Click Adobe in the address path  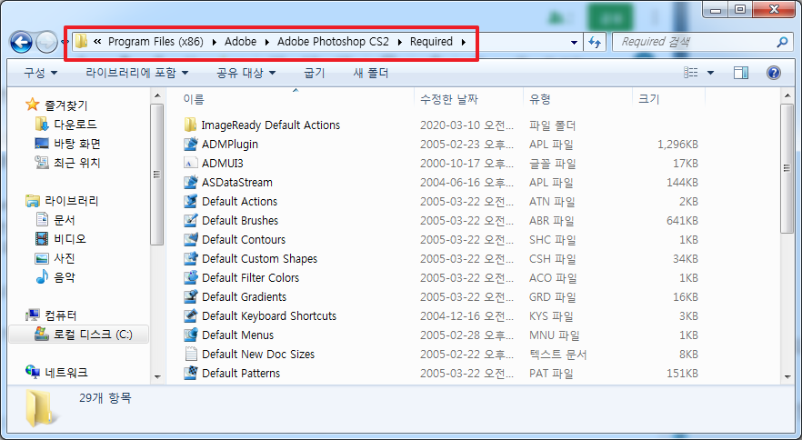(x=240, y=42)
